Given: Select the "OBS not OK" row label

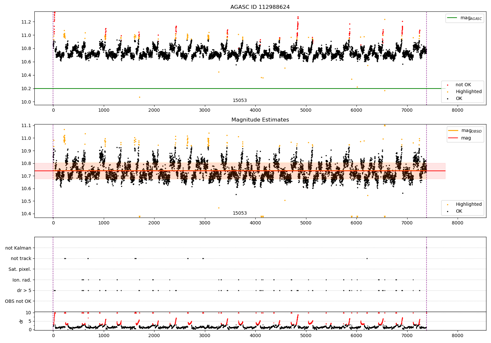Looking at the screenshot, I should (x=18, y=301).
